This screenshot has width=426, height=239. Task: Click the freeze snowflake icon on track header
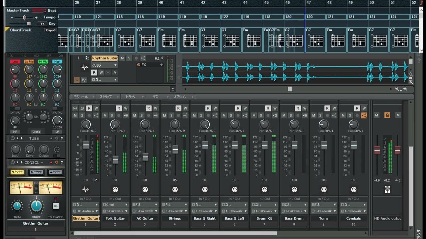click(x=108, y=73)
